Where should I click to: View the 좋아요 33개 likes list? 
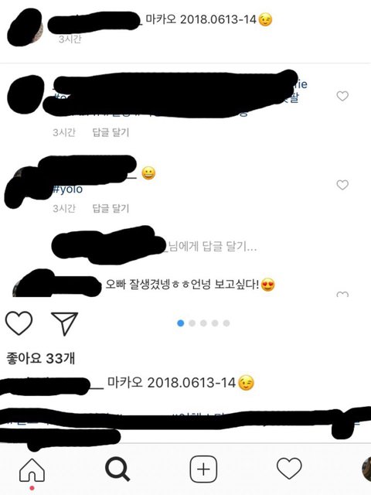click(40, 359)
